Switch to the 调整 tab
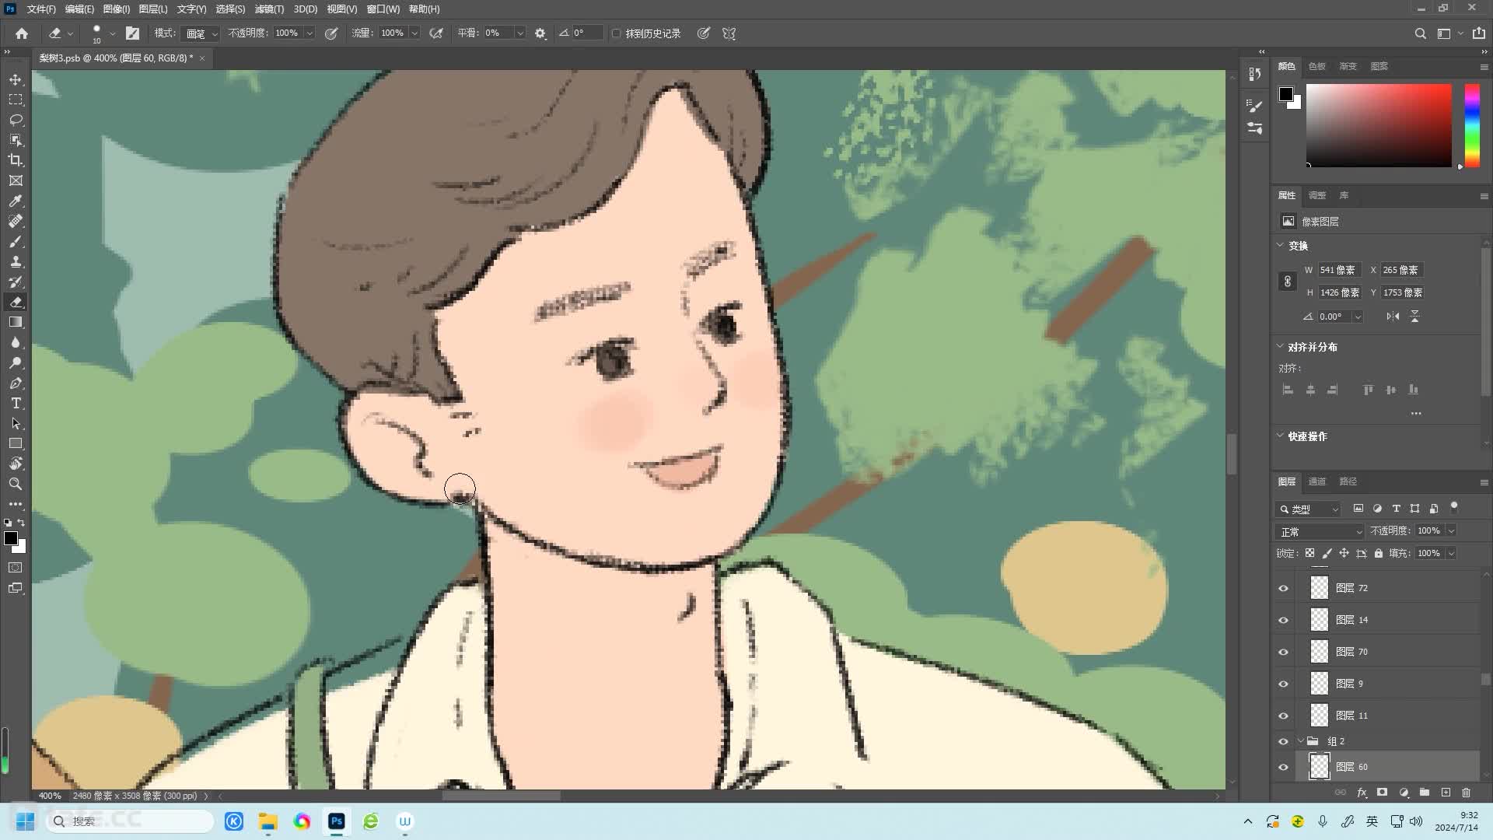The height and width of the screenshot is (840, 1493). click(x=1316, y=195)
